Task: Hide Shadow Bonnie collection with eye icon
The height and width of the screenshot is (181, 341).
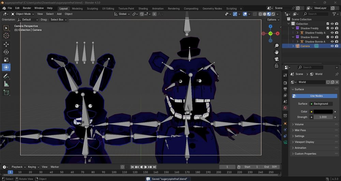Action: (x=332, y=37)
